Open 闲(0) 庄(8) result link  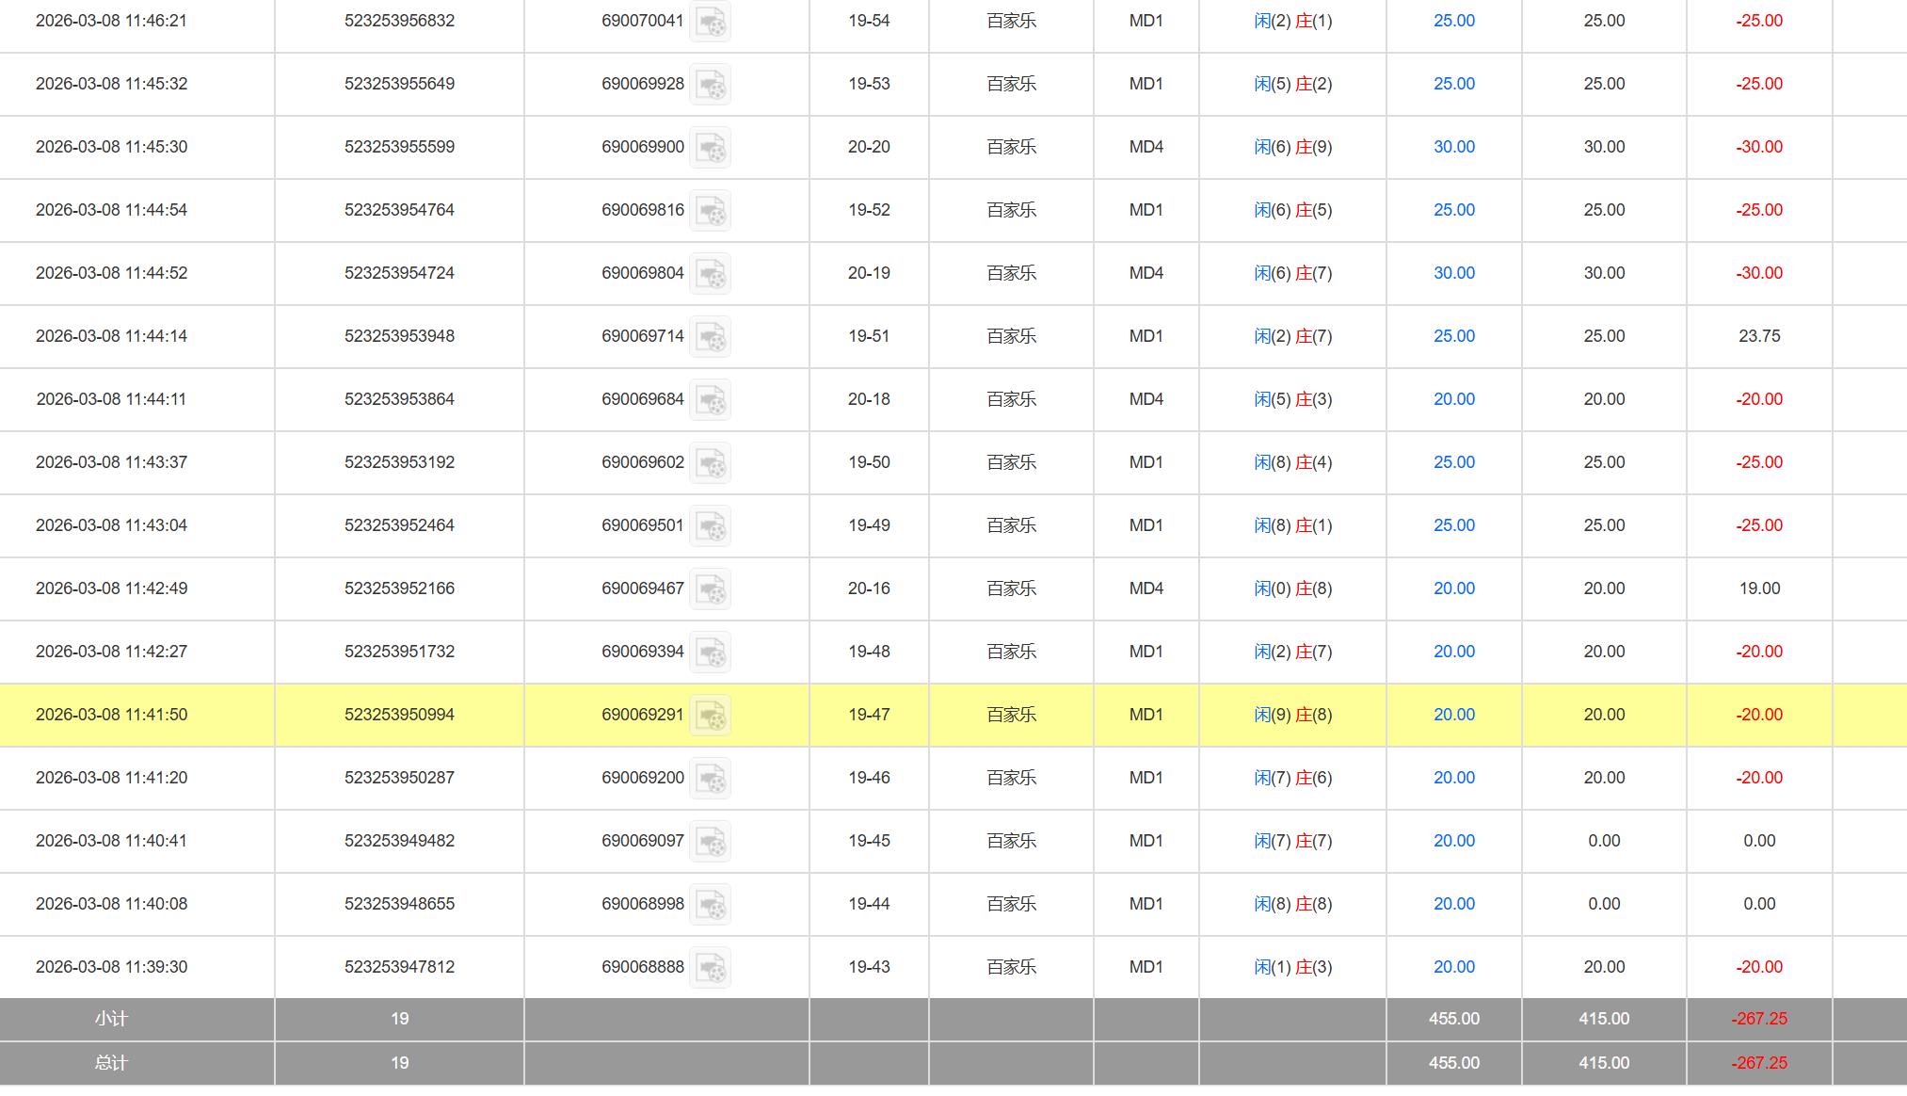point(1292,588)
